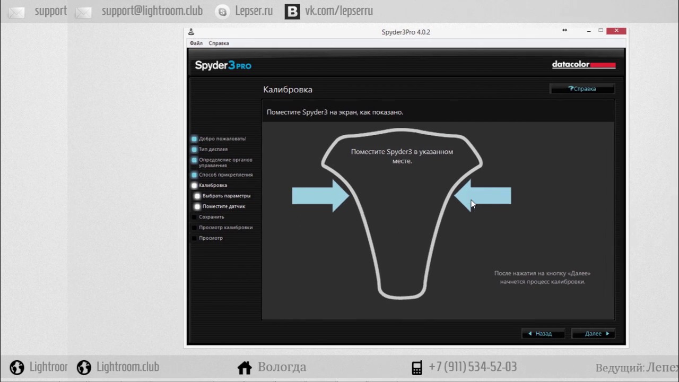The height and width of the screenshot is (382, 679).
Task: Select step Сохранить in sidebar
Action: coord(208,217)
